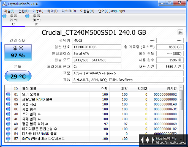Image resolution: width=188 pixels, height=147 pixels.
Task: Select the SATA 인터페이스 다운시프트 attribute name
Action: click(x=43, y=139)
